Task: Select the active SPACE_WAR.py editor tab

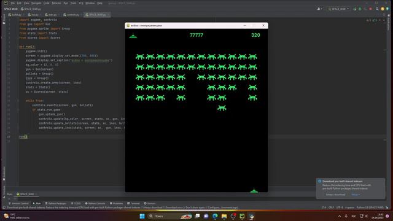Action: pyautogui.click(x=97, y=15)
